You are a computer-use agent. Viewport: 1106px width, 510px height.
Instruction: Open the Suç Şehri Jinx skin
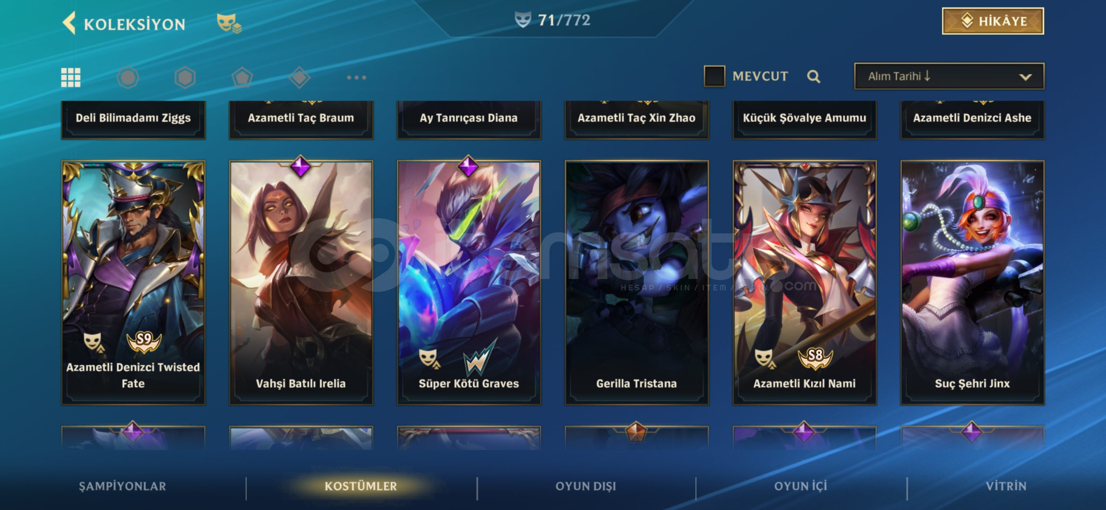972,282
